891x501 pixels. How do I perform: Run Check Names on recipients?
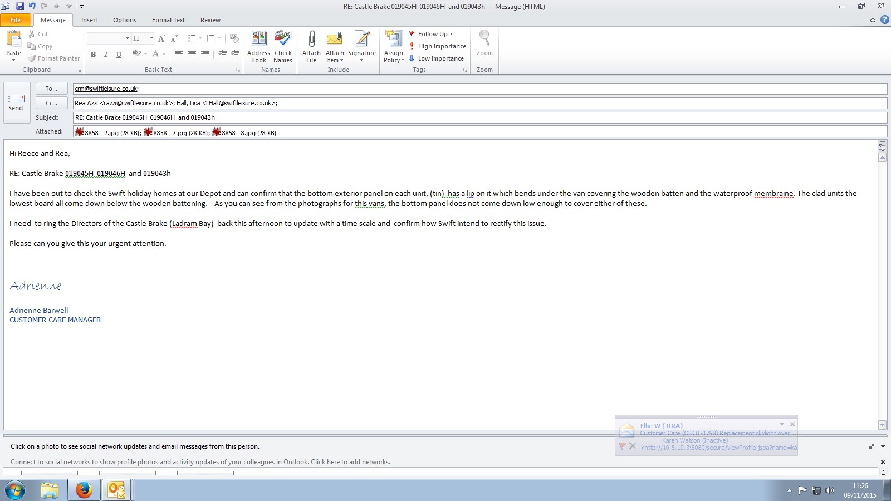(x=283, y=47)
